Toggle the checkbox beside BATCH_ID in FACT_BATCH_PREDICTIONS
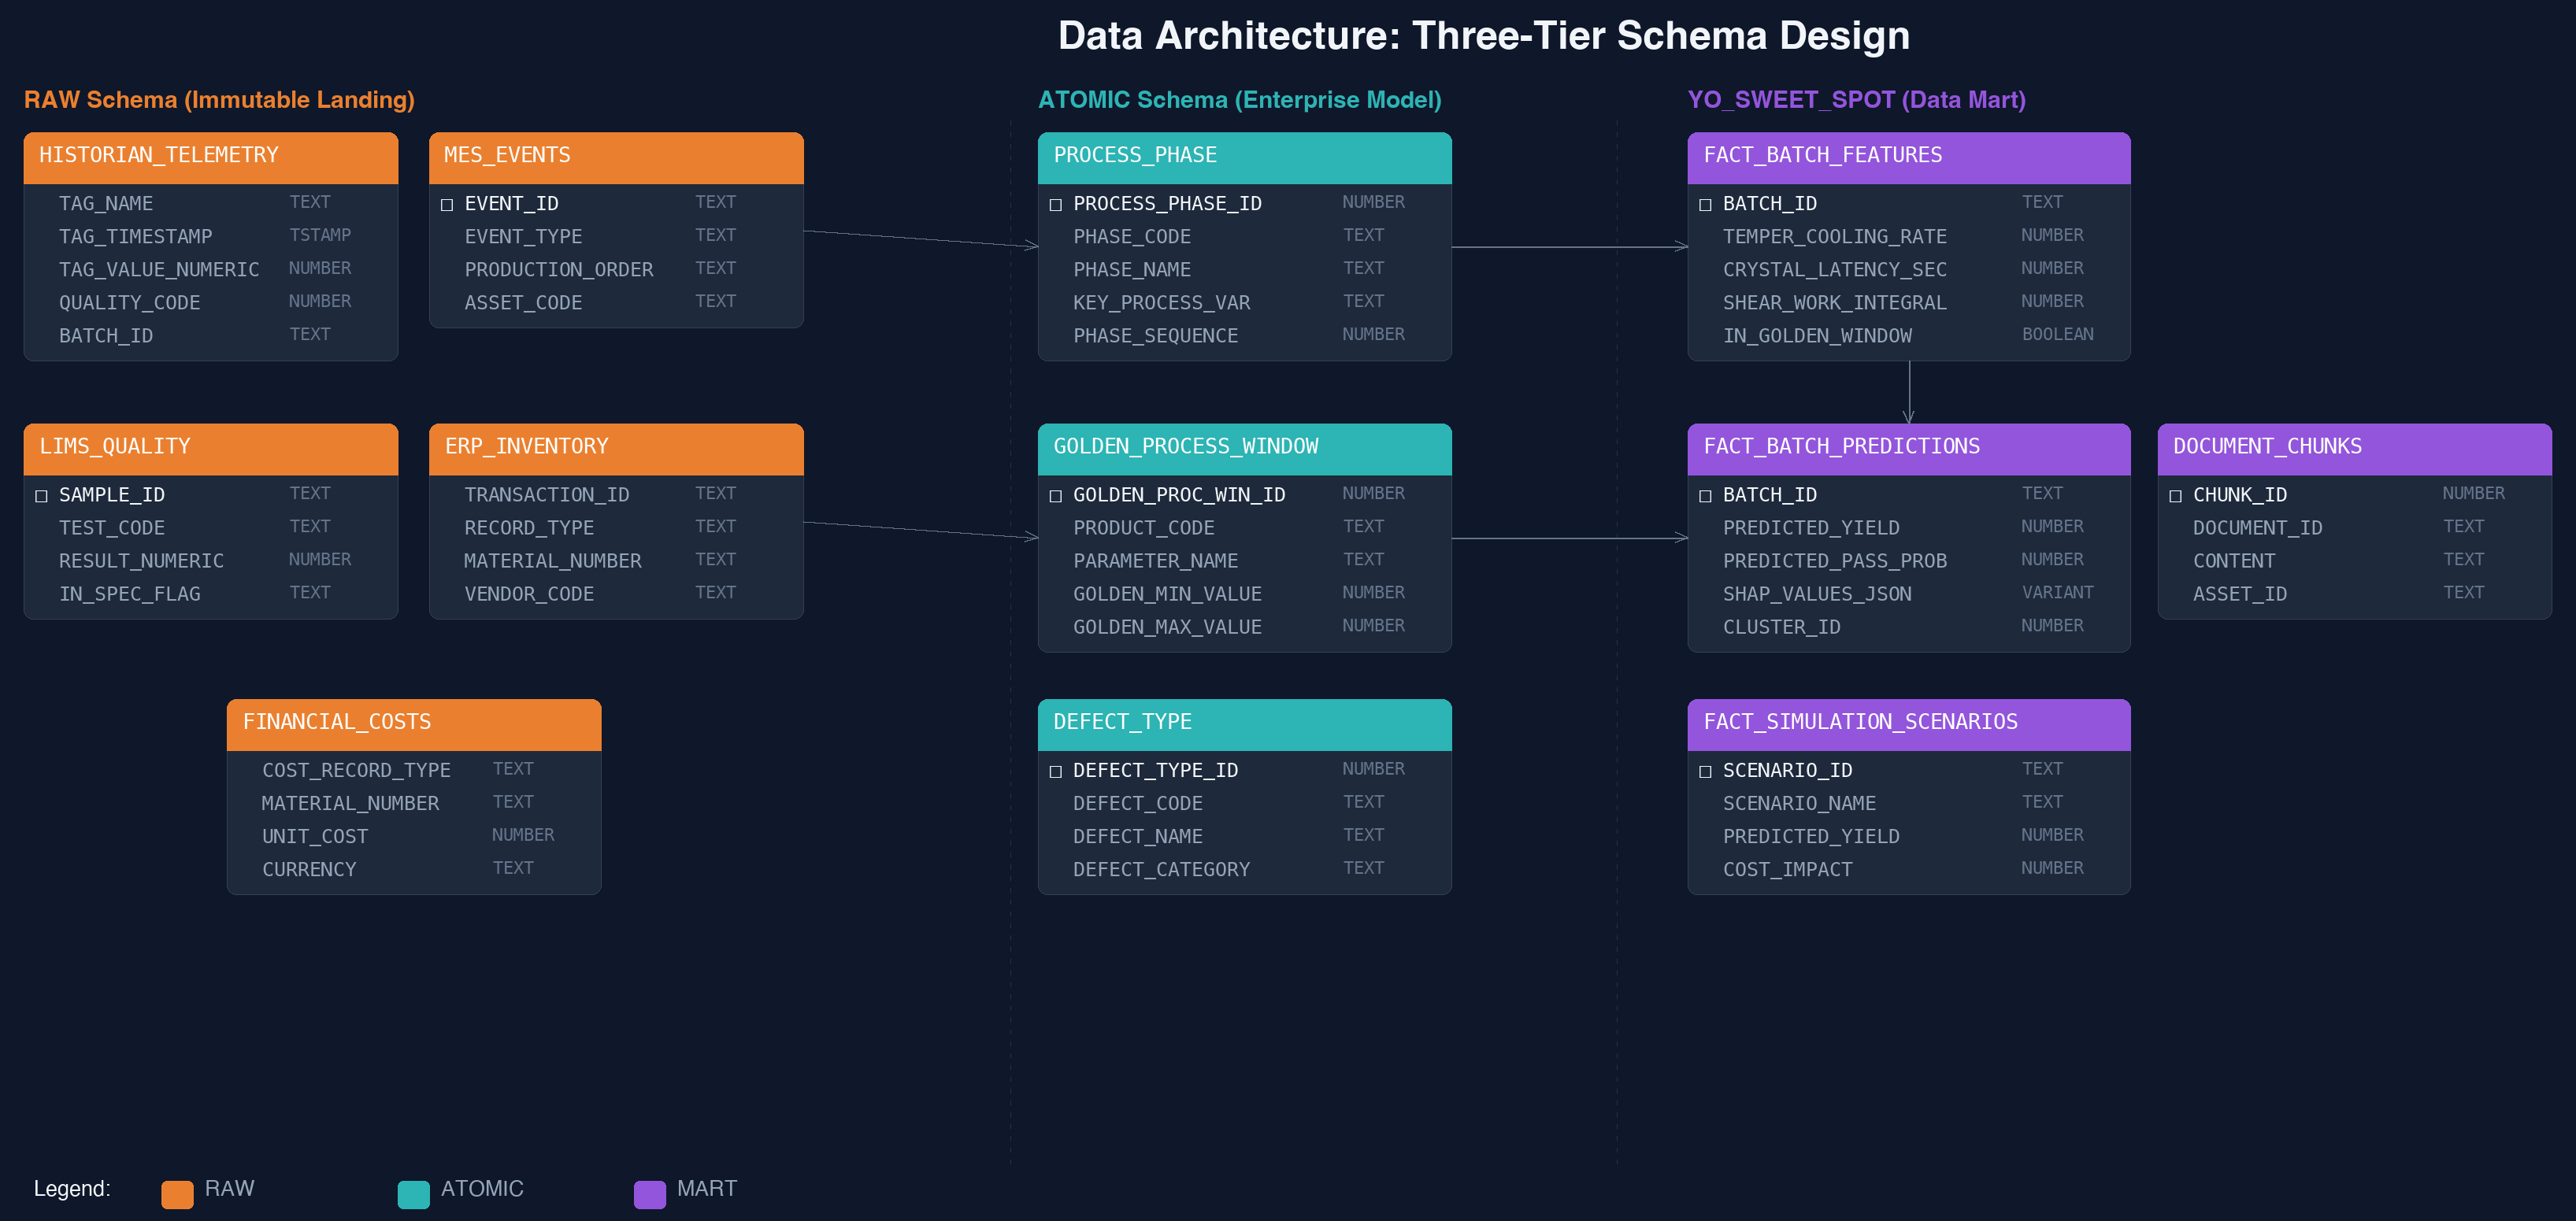2576x1221 pixels. click(x=1704, y=494)
